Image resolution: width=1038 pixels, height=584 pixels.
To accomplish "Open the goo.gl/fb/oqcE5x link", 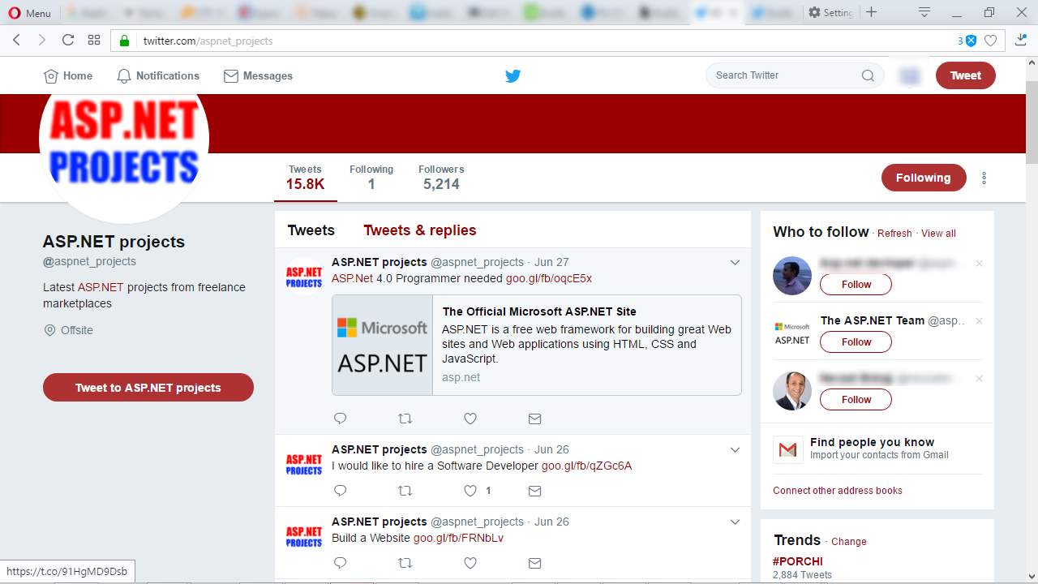I will click(x=548, y=278).
